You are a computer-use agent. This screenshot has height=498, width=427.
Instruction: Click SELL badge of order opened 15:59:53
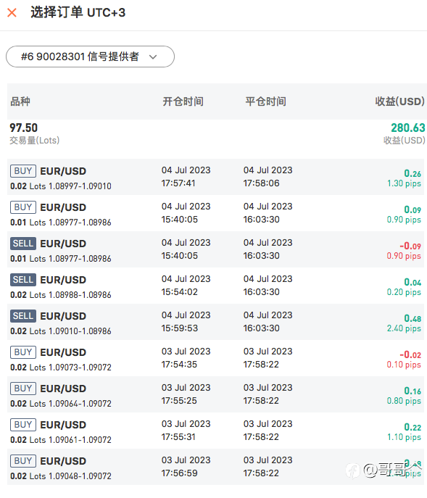[x=23, y=316]
